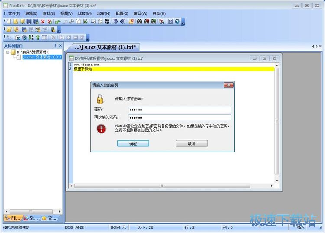This screenshot has height=233, width=325.
Task: Click the 确定 button
Action: point(133,143)
